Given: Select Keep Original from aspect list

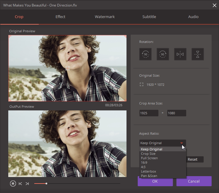Looking at the screenshot, I should pyautogui.click(x=163, y=149).
